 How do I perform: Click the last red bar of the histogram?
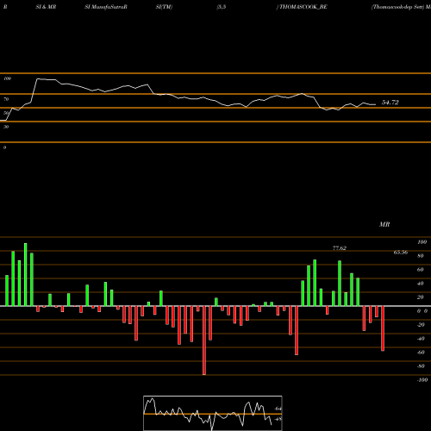pyautogui.click(x=383, y=328)
